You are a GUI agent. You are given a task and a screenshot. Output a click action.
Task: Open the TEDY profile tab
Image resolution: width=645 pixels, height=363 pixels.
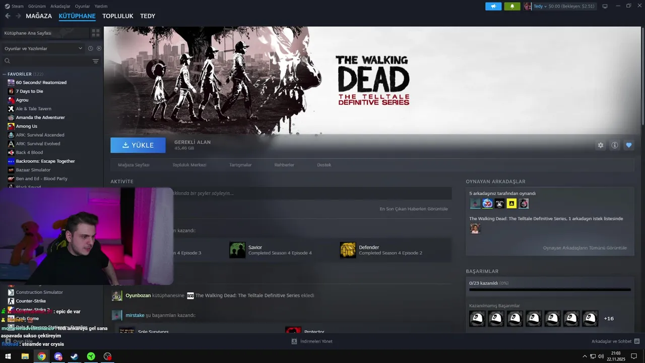pos(148,16)
